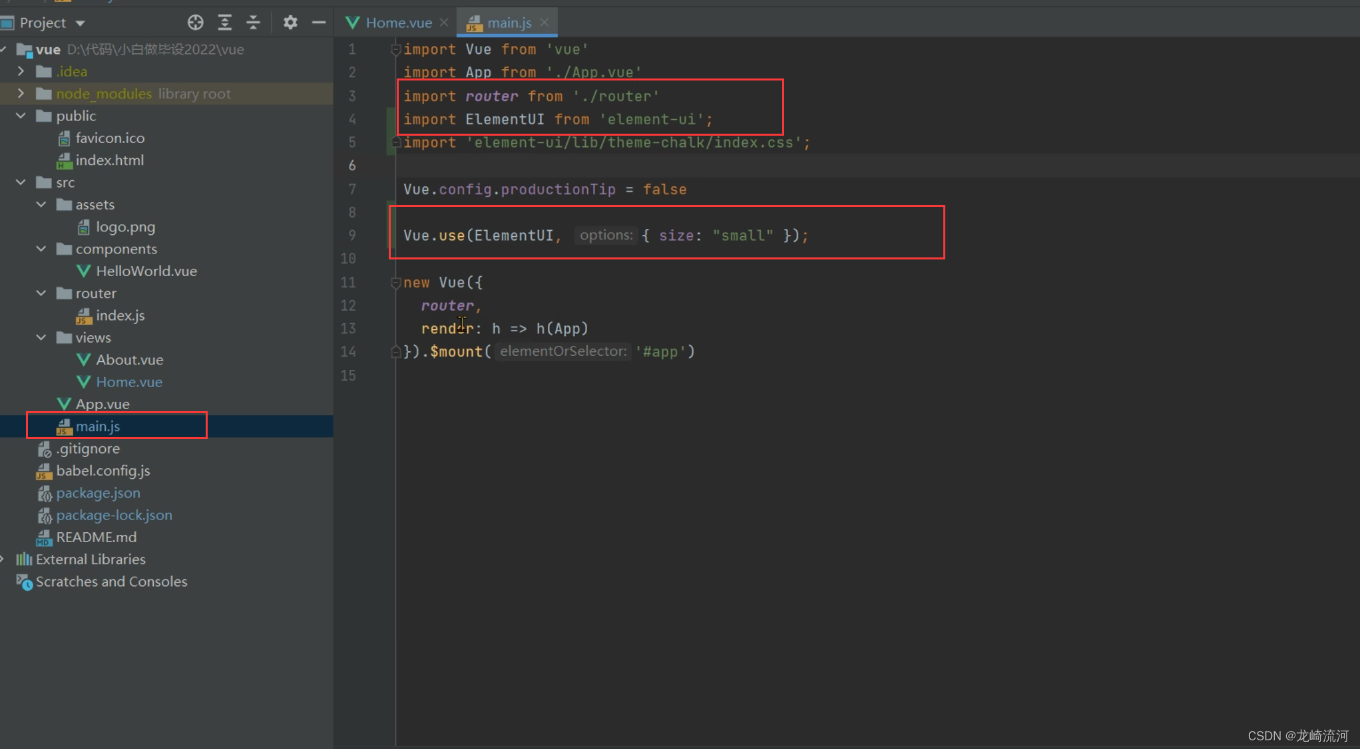Click the Vue icon on Home.vue tab

[353, 23]
